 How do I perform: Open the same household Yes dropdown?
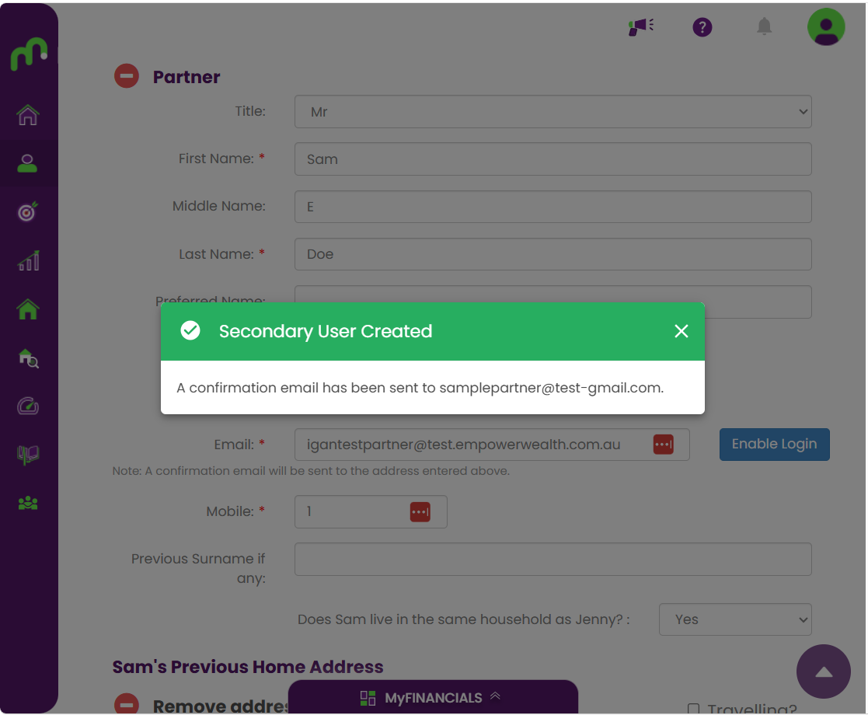click(x=734, y=619)
